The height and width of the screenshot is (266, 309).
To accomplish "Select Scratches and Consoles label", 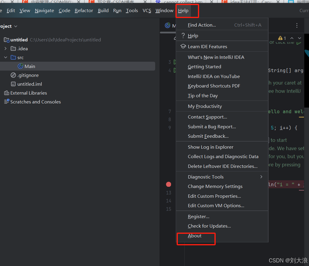I will (x=35, y=102).
